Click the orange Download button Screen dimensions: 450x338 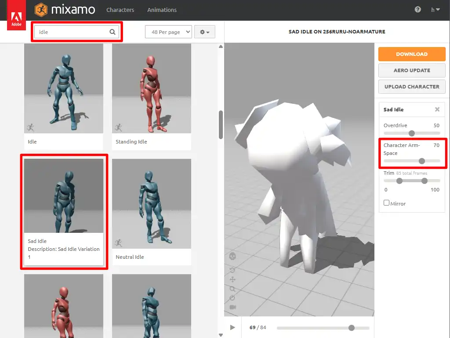pyautogui.click(x=412, y=54)
